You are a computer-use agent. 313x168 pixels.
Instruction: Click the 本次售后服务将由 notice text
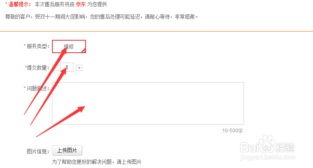54,5
